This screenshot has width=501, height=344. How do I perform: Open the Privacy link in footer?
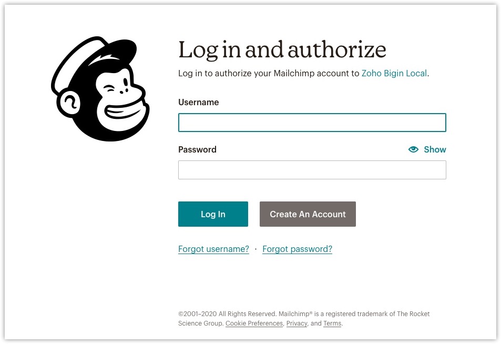click(296, 323)
